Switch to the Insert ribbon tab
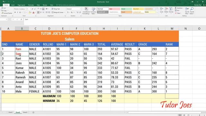The width and height of the screenshot is (206, 116). (x=13, y=5)
